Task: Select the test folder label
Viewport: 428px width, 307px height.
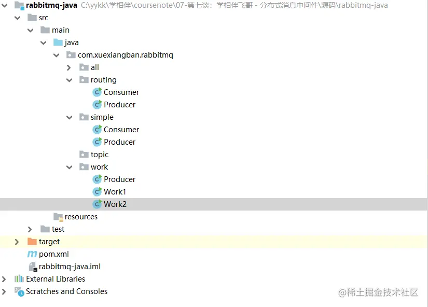Action: (x=58, y=229)
